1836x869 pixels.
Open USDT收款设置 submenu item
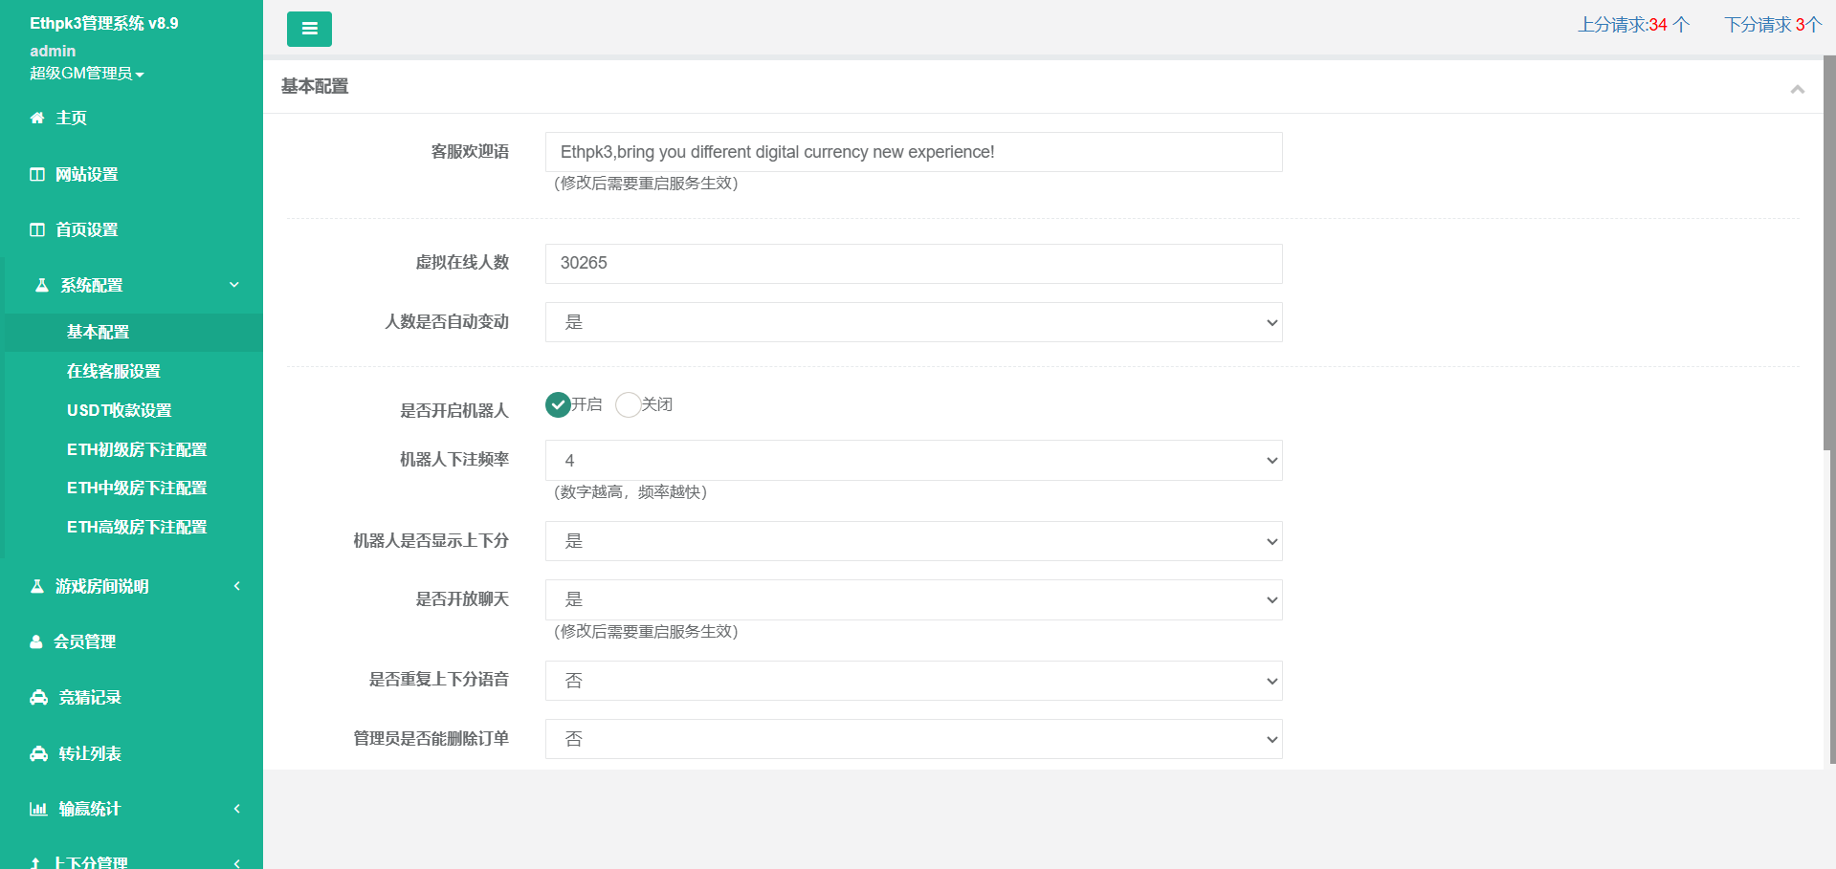pos(120,411)
